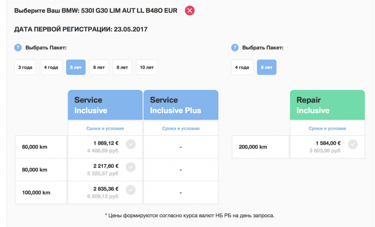Tick the checkmark for Repair 1 584,00 € option
The width and height of the screenshot is (375, 227).
(x=353, y=144)
